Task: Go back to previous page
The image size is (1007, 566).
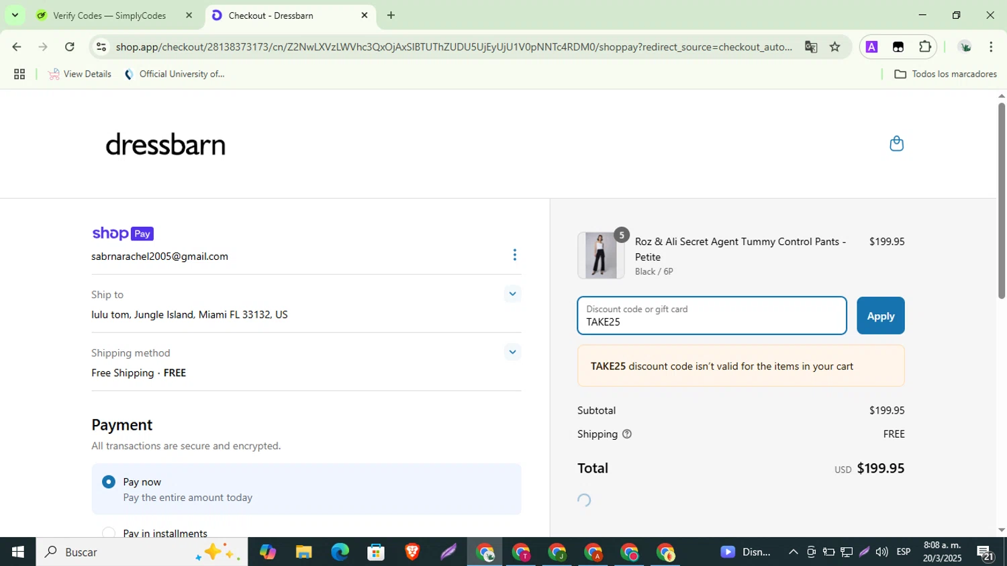Action: point(17,47)
